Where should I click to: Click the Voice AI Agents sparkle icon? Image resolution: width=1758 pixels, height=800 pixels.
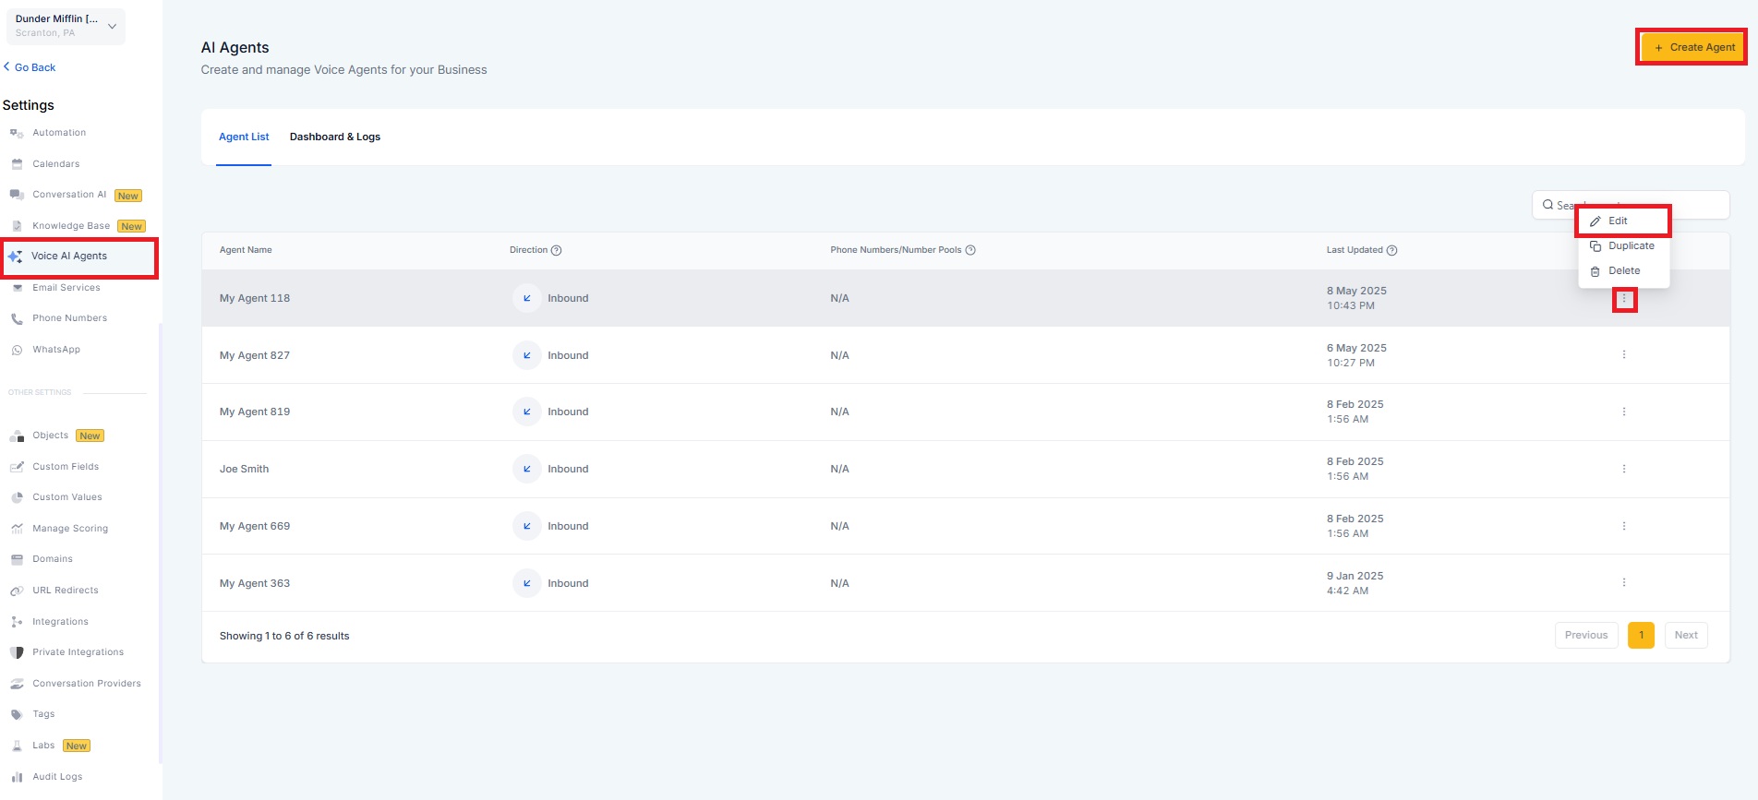[x=16, y=257]
